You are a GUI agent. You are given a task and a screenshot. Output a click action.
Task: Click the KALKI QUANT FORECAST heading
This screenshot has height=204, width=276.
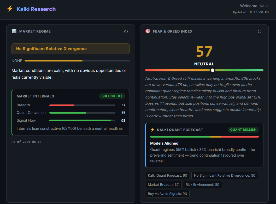180,130
